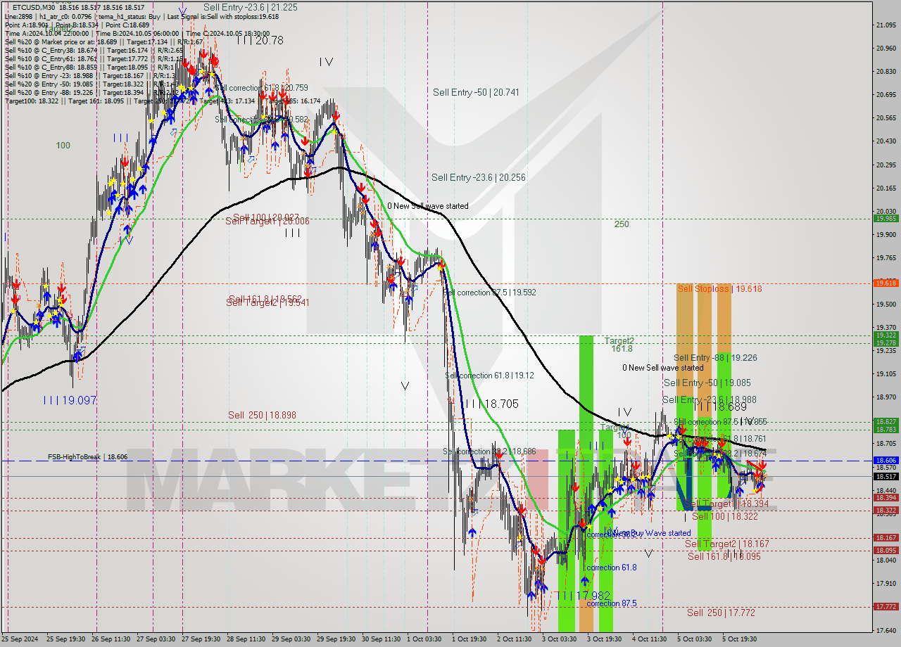Click the '25 Sep 2024' date on time axis
The width and height of the screenshot is (901, 647).
(x=18, y=639)
